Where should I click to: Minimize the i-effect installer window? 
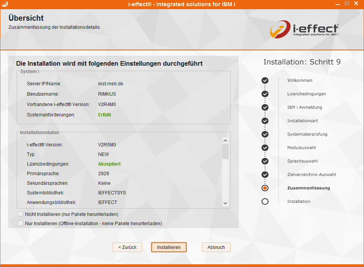(x=337, y=4)
